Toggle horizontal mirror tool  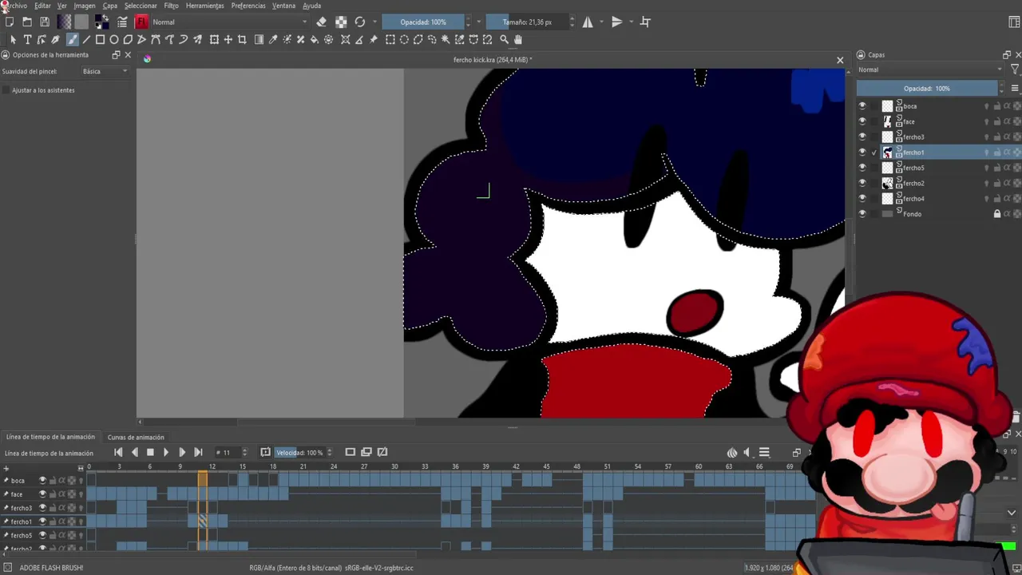point(588,22)
